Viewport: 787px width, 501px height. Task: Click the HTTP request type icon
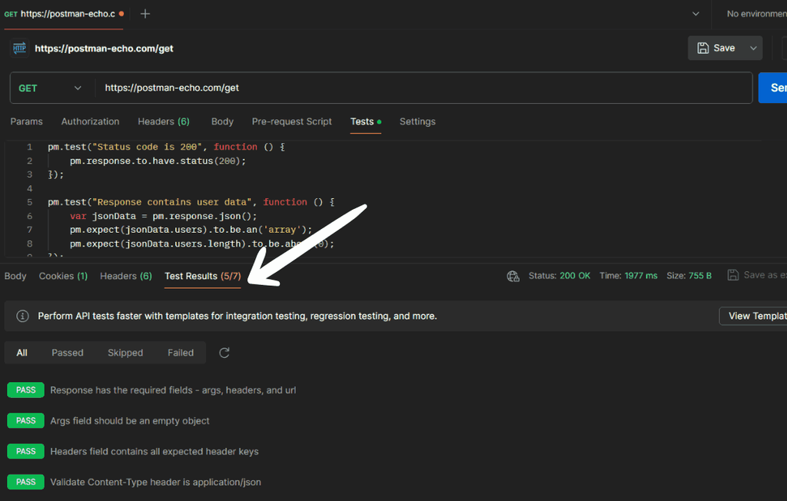pyautogui.click(x=19, y=48)
